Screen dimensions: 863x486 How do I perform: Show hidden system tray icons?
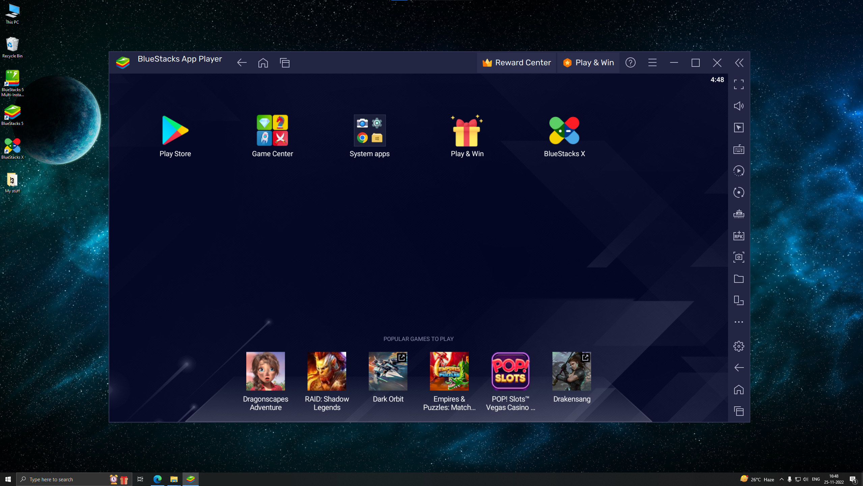point(781,479)
